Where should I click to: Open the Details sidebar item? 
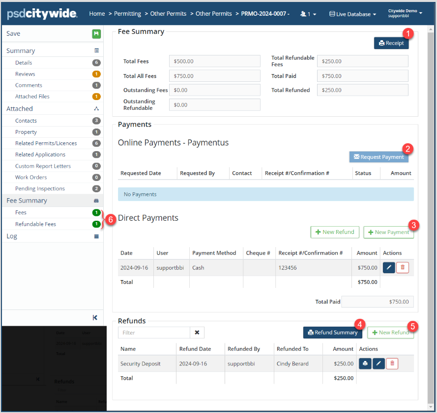pos(24,63)
